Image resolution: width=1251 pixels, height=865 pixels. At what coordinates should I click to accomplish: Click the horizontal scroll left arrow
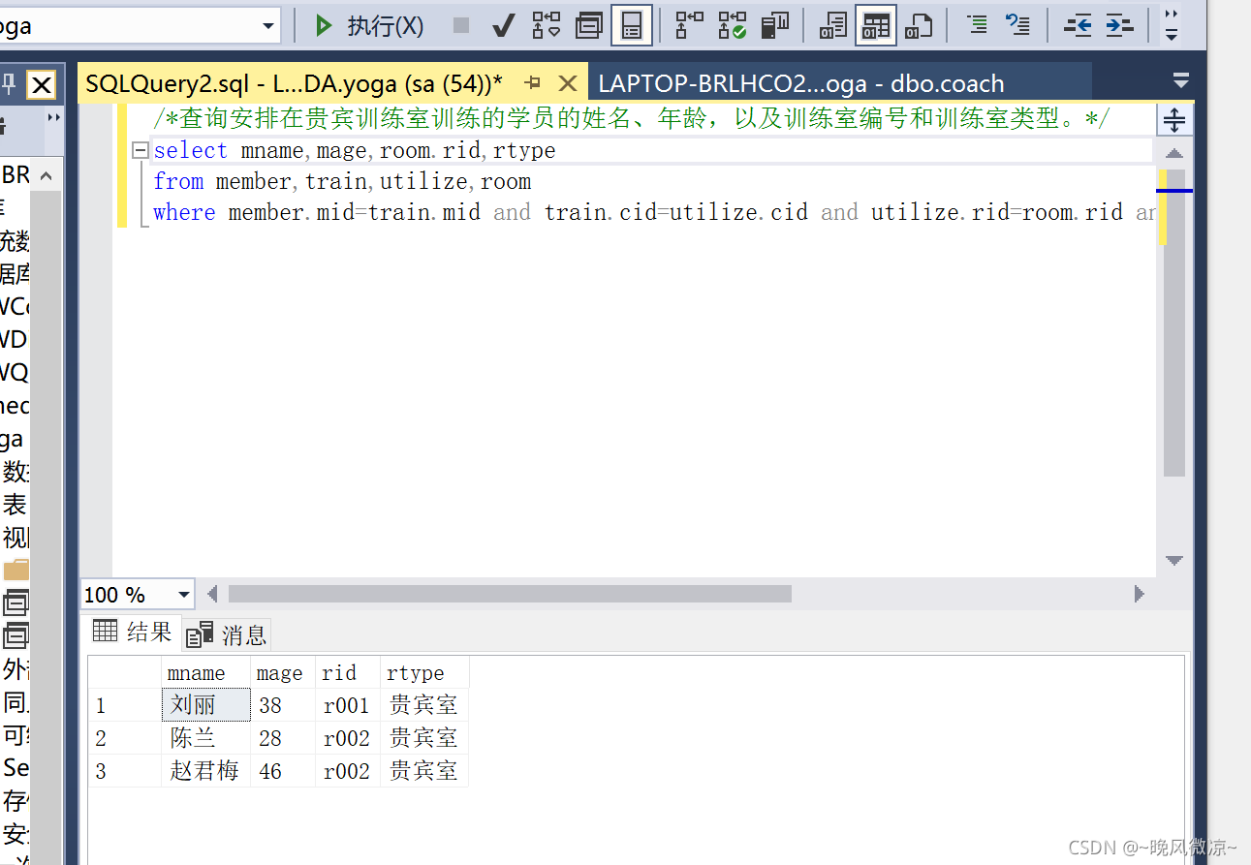click(212, 594)
